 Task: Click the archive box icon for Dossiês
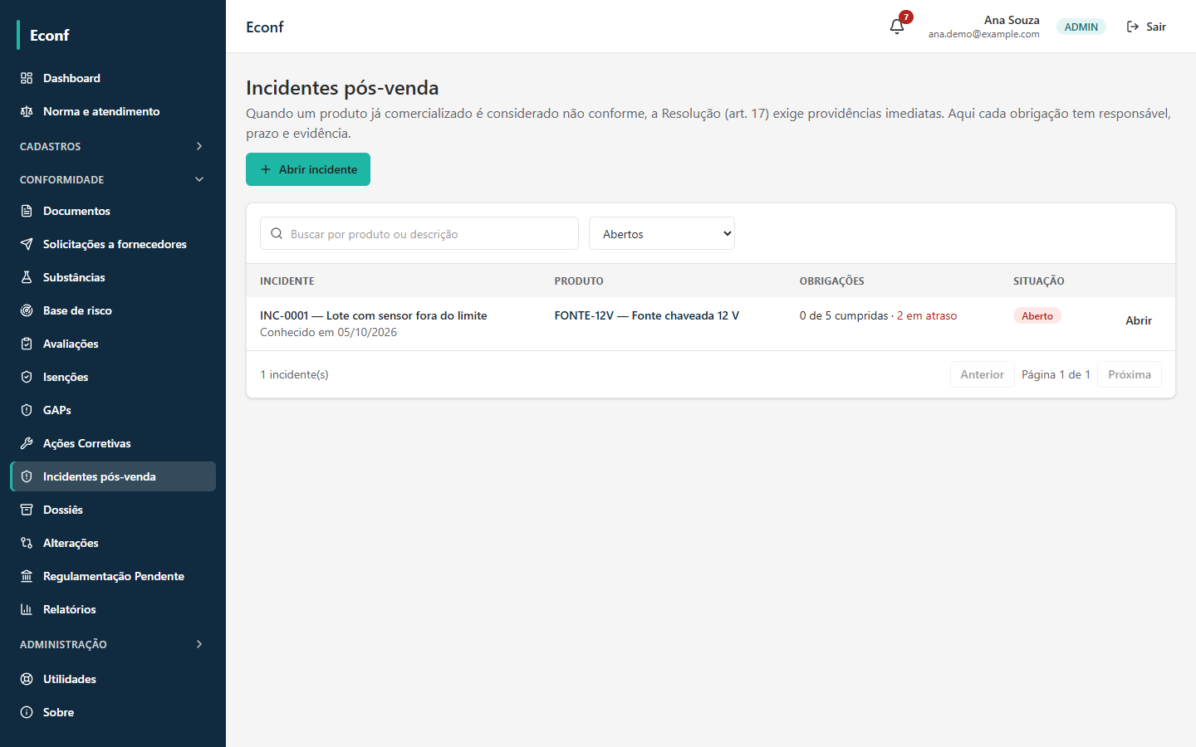click(27, 510)
